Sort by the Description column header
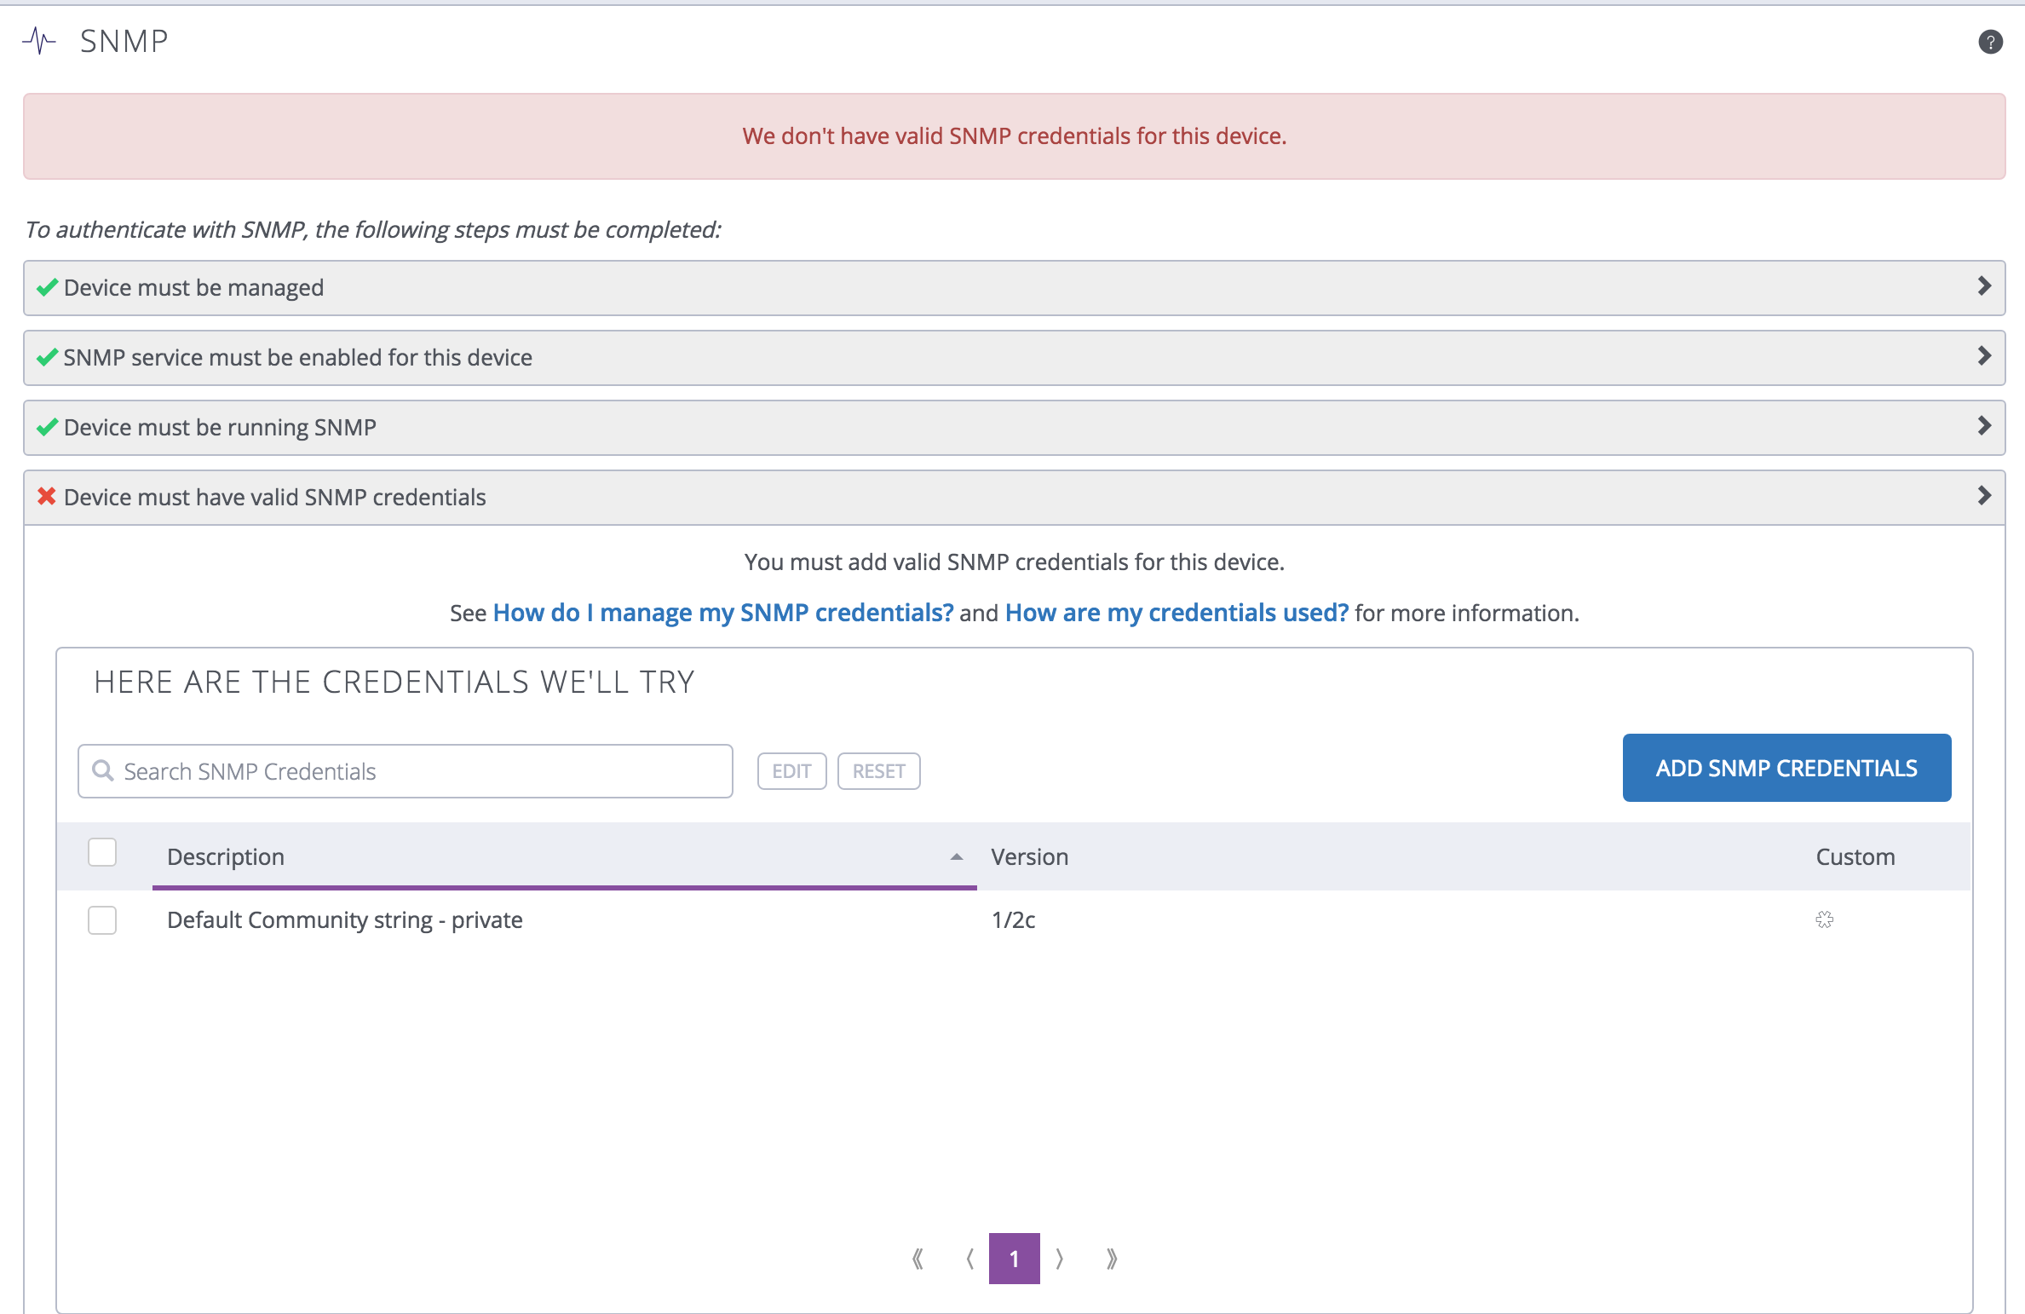This screenshot has height=1314, width=2025. (x=226, y=856)
